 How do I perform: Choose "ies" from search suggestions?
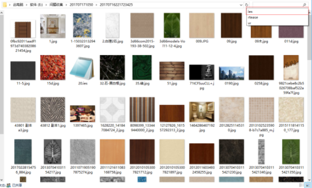pos(277,12)
